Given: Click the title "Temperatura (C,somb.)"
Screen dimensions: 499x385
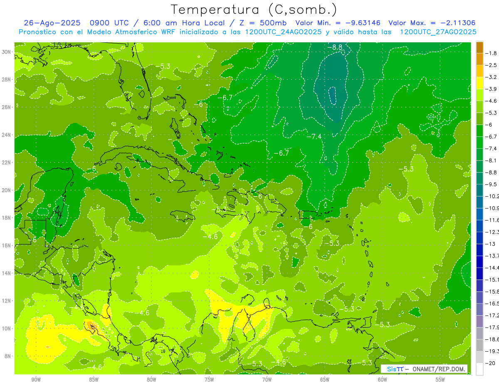Looking at the screenshot, I should (x=254, y=10).
